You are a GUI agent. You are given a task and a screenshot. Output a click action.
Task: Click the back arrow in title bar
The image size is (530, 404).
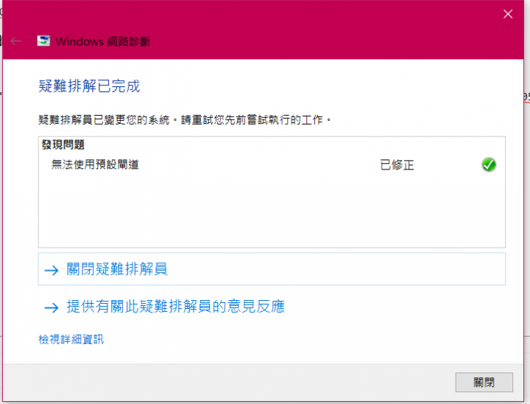[x=16, y=41]
